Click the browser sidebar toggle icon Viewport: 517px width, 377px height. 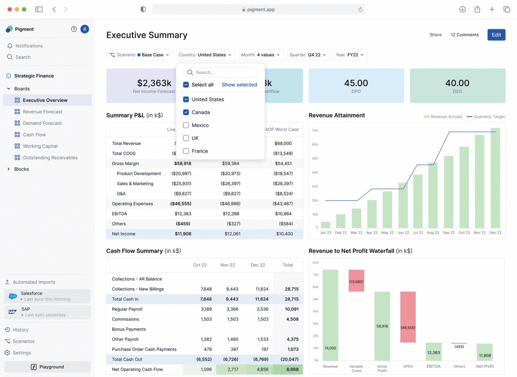(39, 9)
